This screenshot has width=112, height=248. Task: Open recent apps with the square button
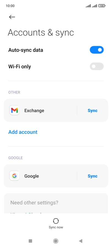(x=30, y=241)
